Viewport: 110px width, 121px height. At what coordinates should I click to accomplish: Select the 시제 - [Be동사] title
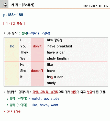click(23, 5)
